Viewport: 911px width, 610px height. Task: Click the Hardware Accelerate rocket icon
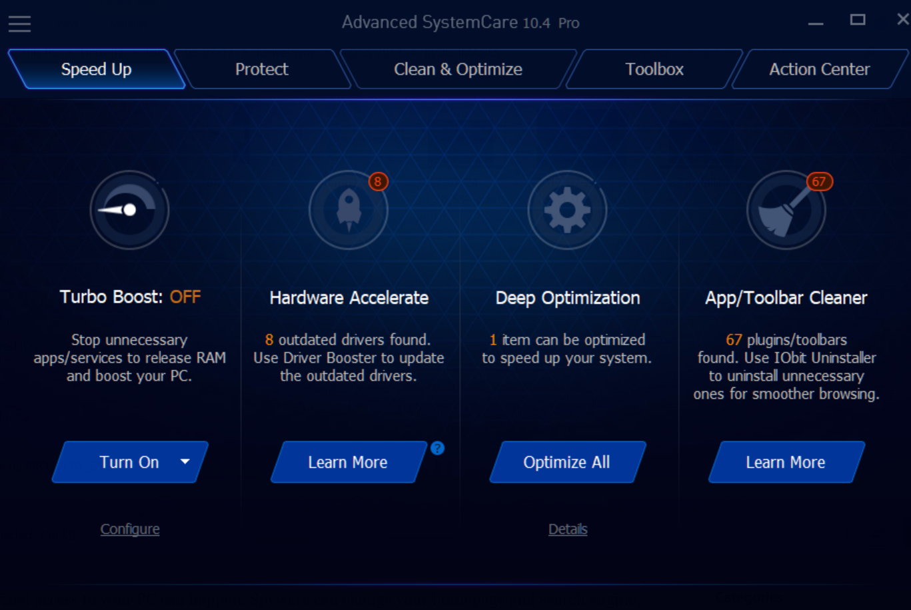point(349,210)
